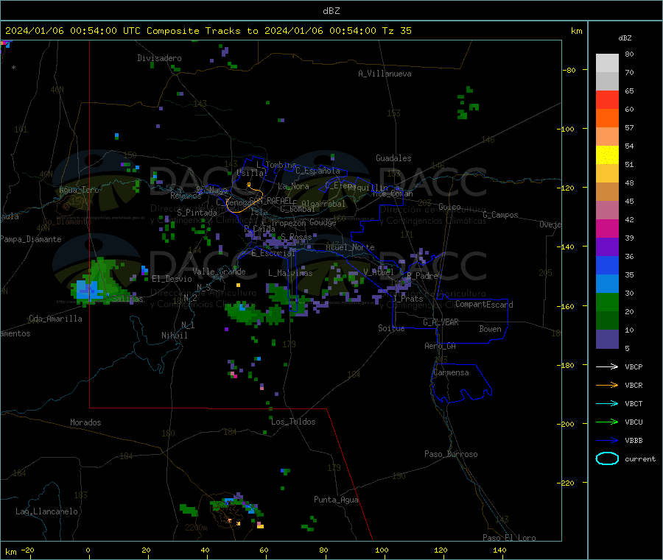Viewport: 663px width, 560px height.
Task: Click the 'Carmensa' map label
Action: click(x=451, y=372)
